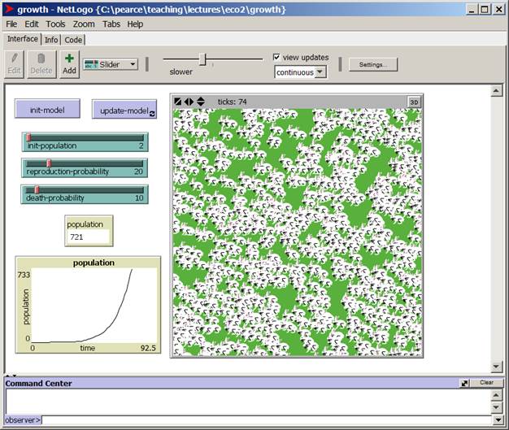The width and height of the screenshot is (509, 430).
Task: Switch to the Code tab
Action: click(73, 39)
